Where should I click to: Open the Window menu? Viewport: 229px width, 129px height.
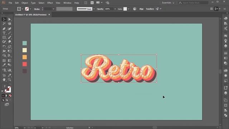67,3
